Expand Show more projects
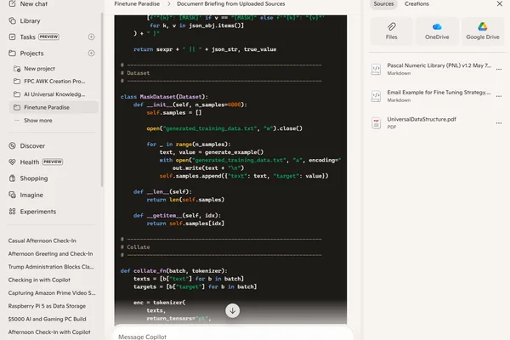Screen dimensions: 510x340 coord(37,121)
